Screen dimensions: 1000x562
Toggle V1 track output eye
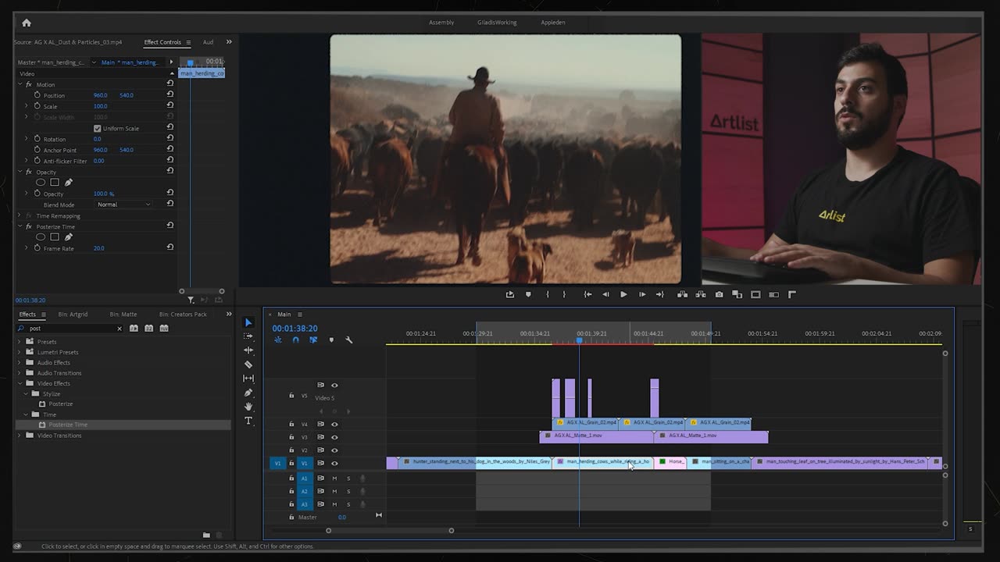tap(334, 463)
